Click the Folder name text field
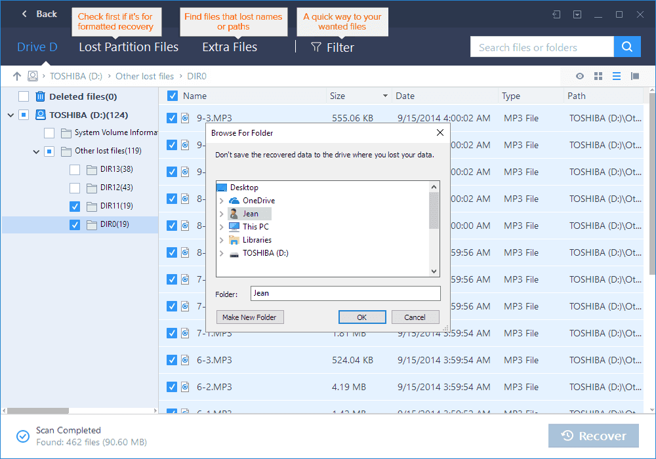The width and height of the screenshot is (656, 459). tap(345, 293)
